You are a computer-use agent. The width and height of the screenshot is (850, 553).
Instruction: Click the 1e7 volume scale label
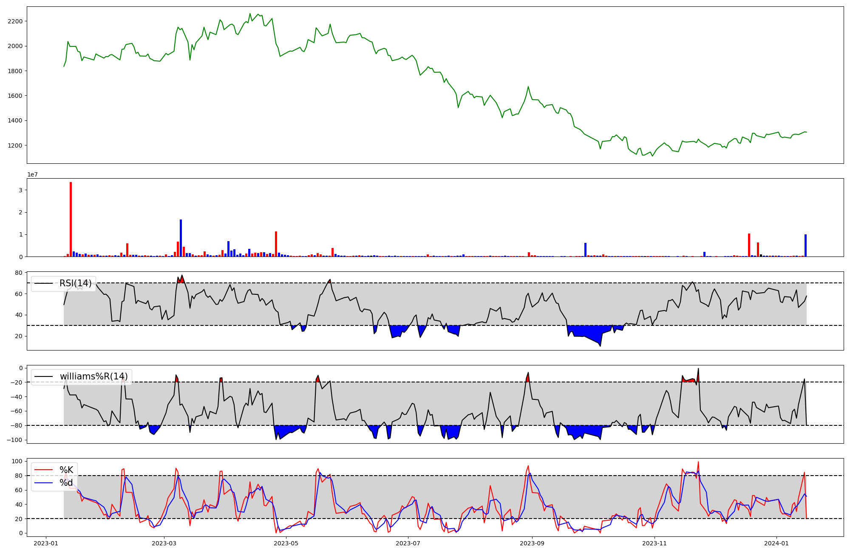pos(32,174)
